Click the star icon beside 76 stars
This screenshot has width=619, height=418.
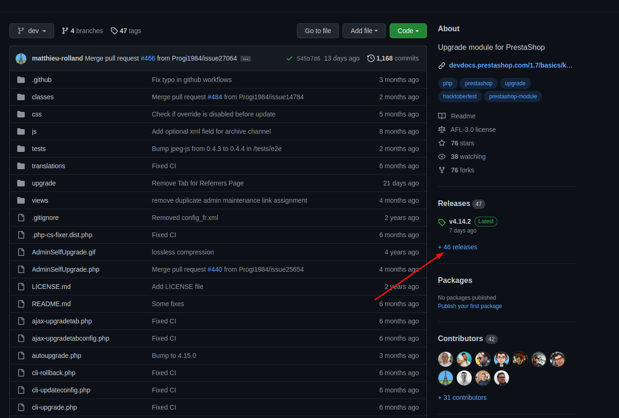click(x=441, y=143)
